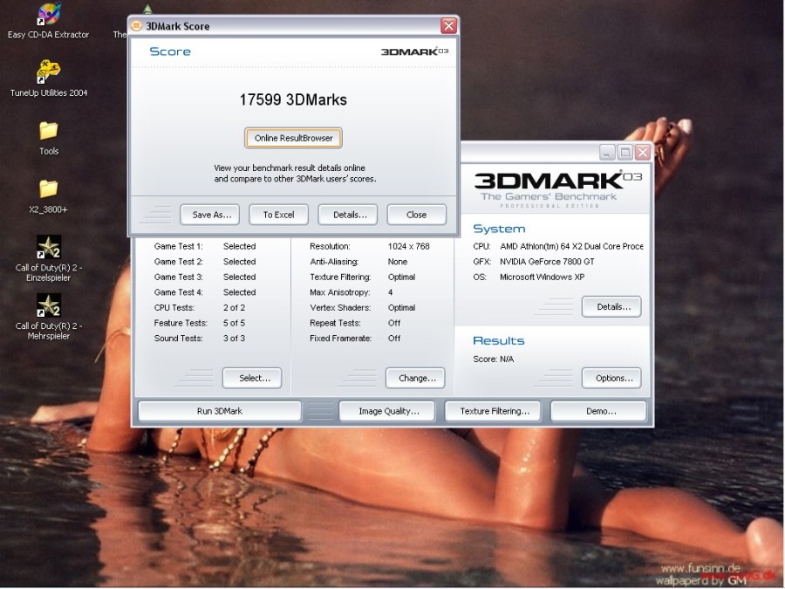
Task: Open the Online ResultBrowser
Action: pyautogui.click(x=293, y=138)
